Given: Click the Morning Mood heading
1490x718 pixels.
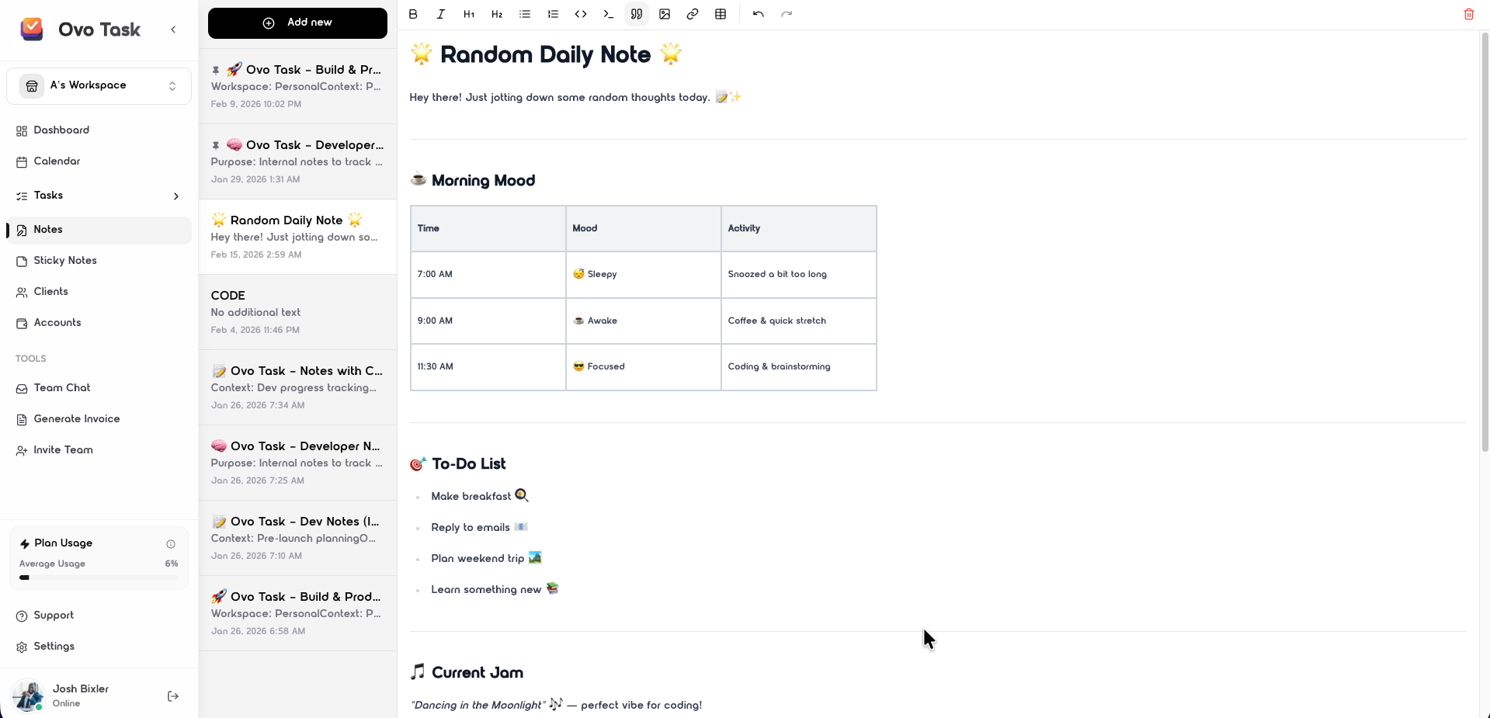Looking at the screenshot, I should click(473, 180).
